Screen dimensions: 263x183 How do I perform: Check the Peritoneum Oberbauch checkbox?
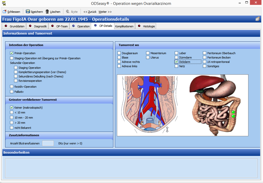204,53
